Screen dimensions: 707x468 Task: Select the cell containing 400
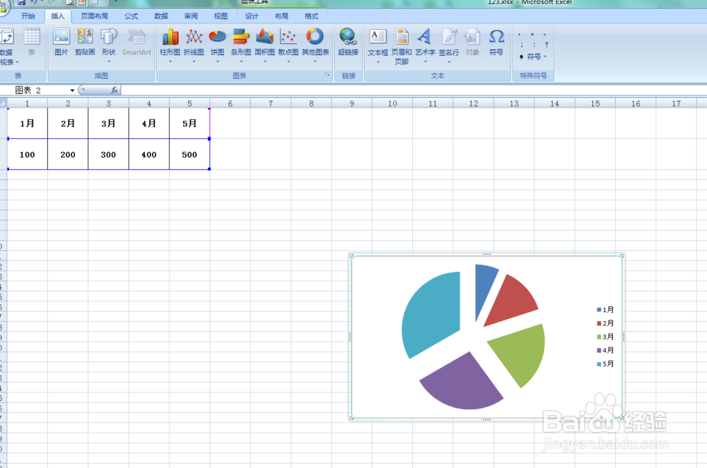tap(148, 155)
